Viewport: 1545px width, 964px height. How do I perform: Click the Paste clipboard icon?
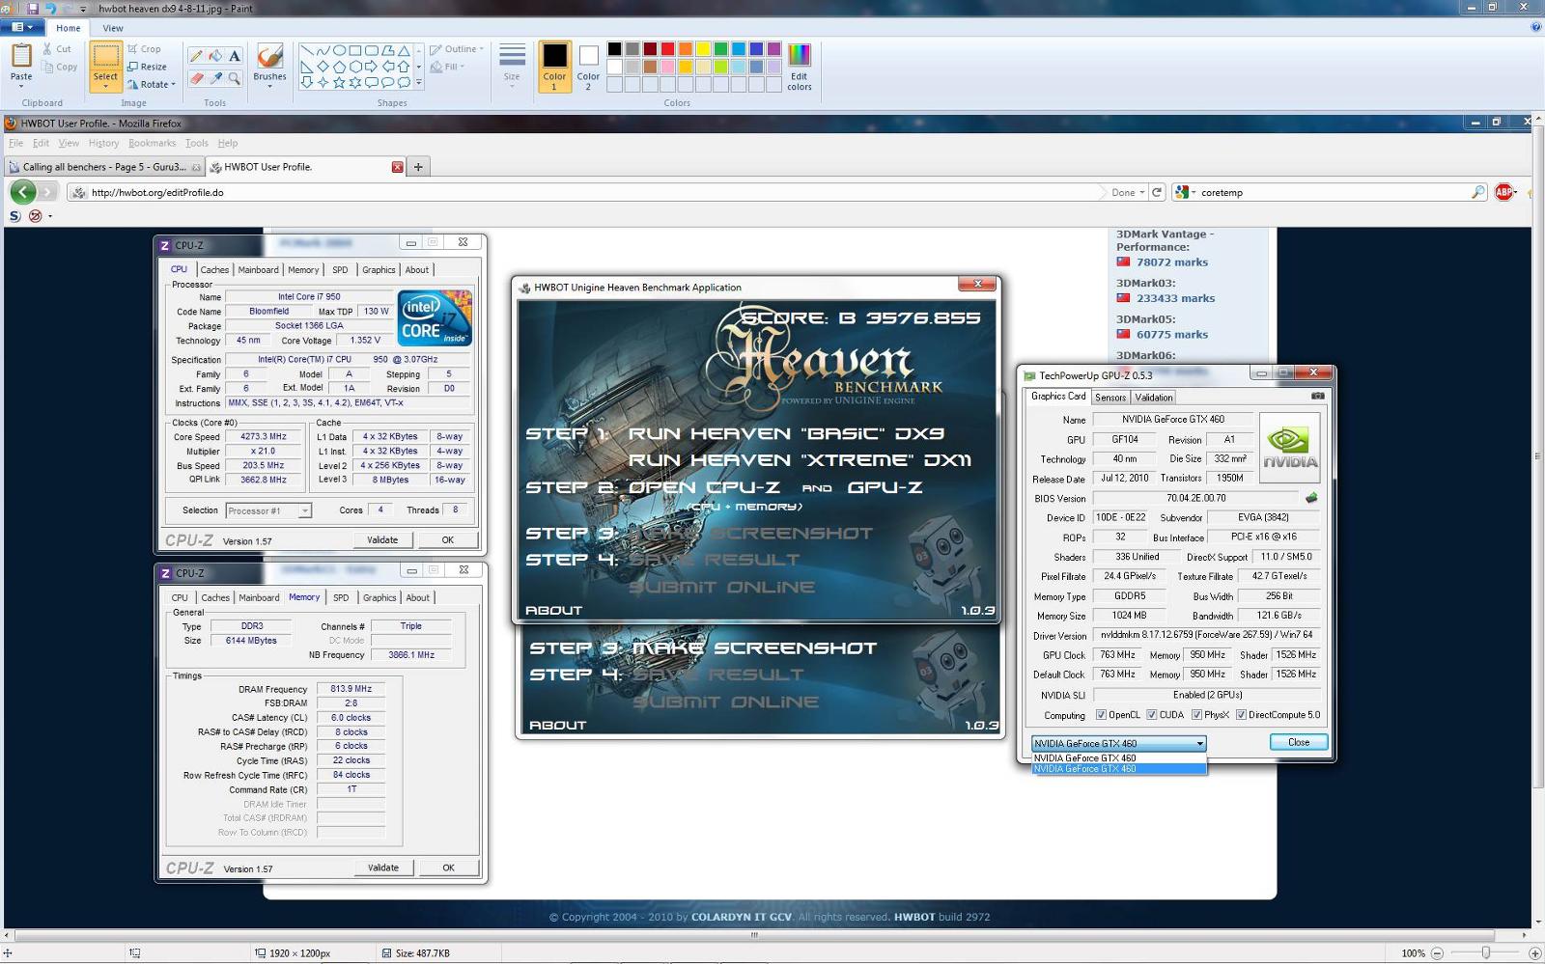click(21, 55)
